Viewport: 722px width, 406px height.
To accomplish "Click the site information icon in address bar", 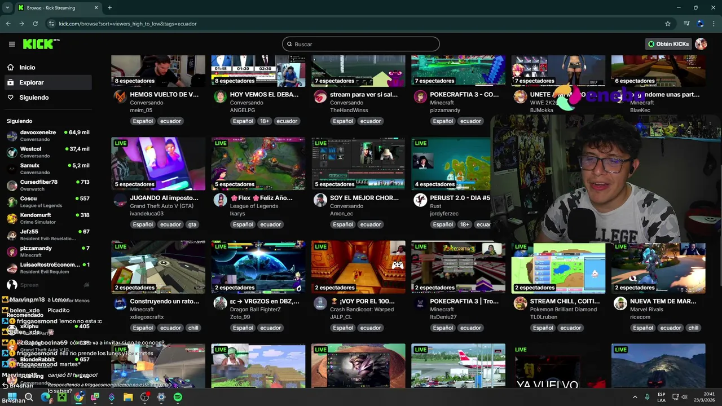I will [51, 24].
